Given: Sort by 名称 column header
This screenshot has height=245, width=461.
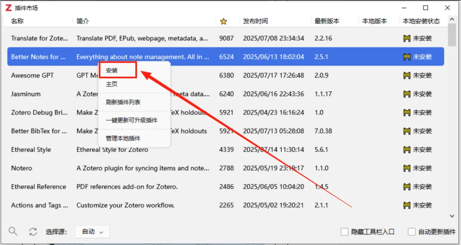Looking at the screenshot, I should click(18, 21).
